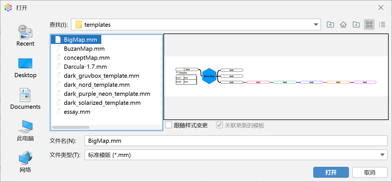Open the Desktop location shortcut
This screenshot has height=182, width=392.
pyautogui.click(x=25, y=68)
